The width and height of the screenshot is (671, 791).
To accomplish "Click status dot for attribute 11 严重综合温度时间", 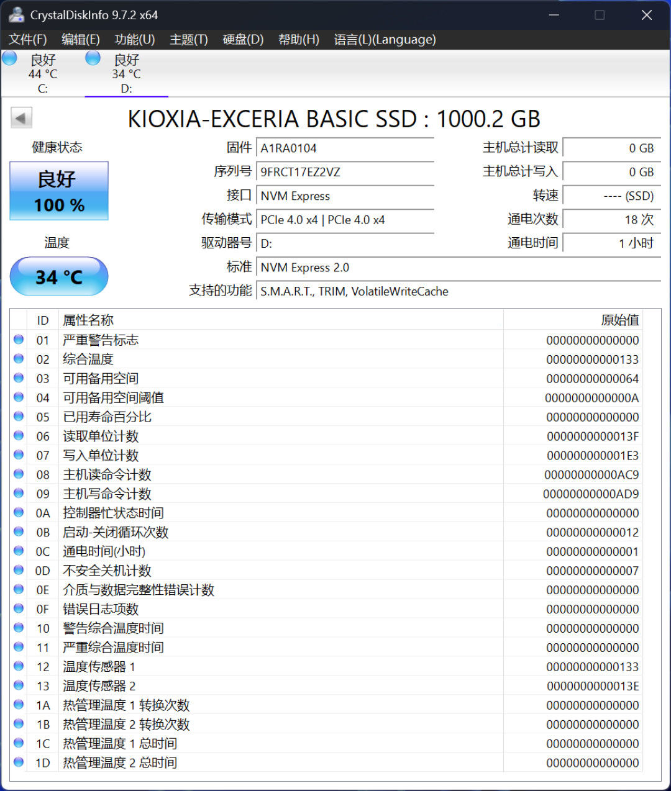I will (x=19, y=647).
